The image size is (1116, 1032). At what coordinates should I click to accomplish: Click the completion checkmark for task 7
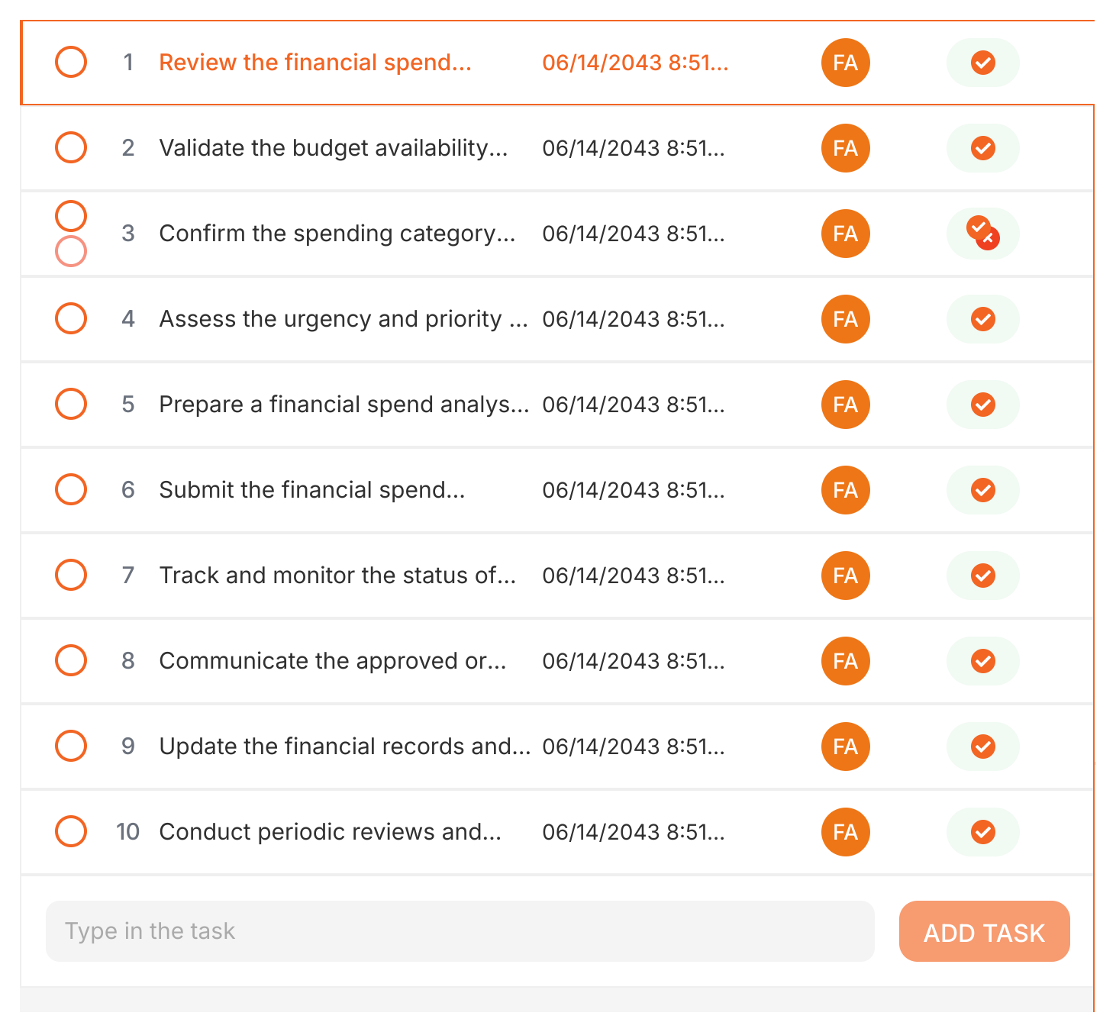[982, 576]
